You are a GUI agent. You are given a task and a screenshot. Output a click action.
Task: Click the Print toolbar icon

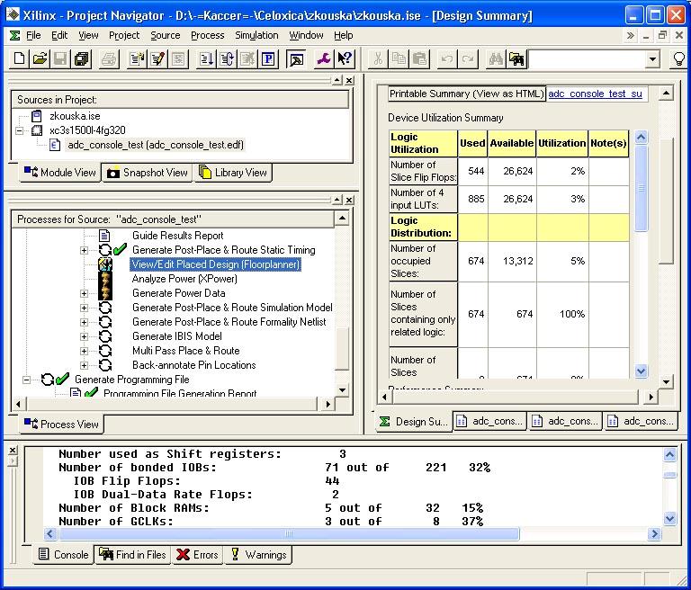pos(109,58)
